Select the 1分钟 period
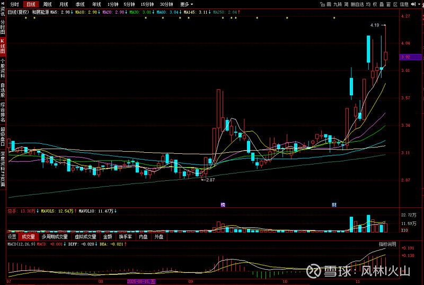This screenshot has height=285, width=424. tap(113, 4)
